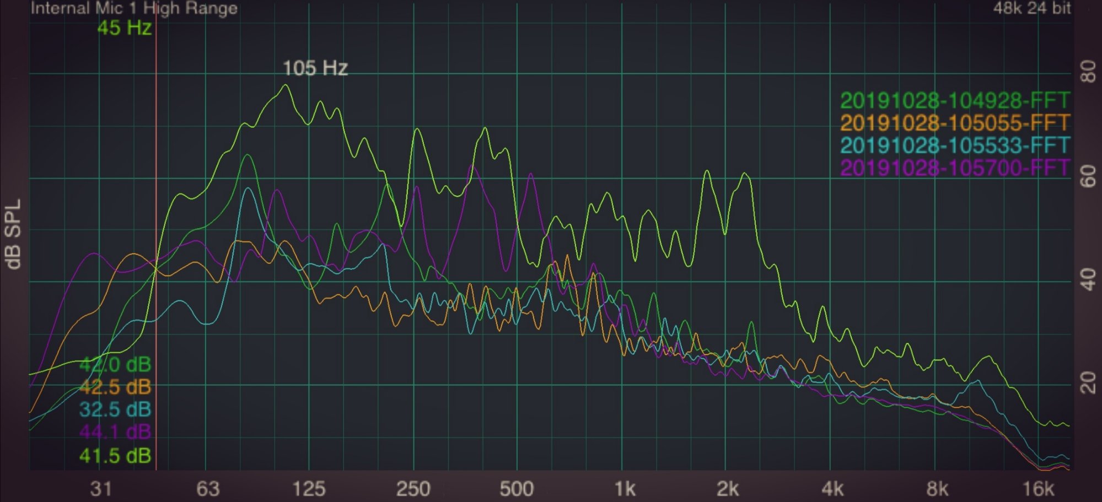Select the purple 20191028-105700-FFT legend entry
1102x502 pixels.
pos(954,168)
